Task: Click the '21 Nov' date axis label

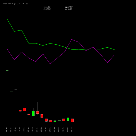Action: pyautogui.click(x=33, y=129)
